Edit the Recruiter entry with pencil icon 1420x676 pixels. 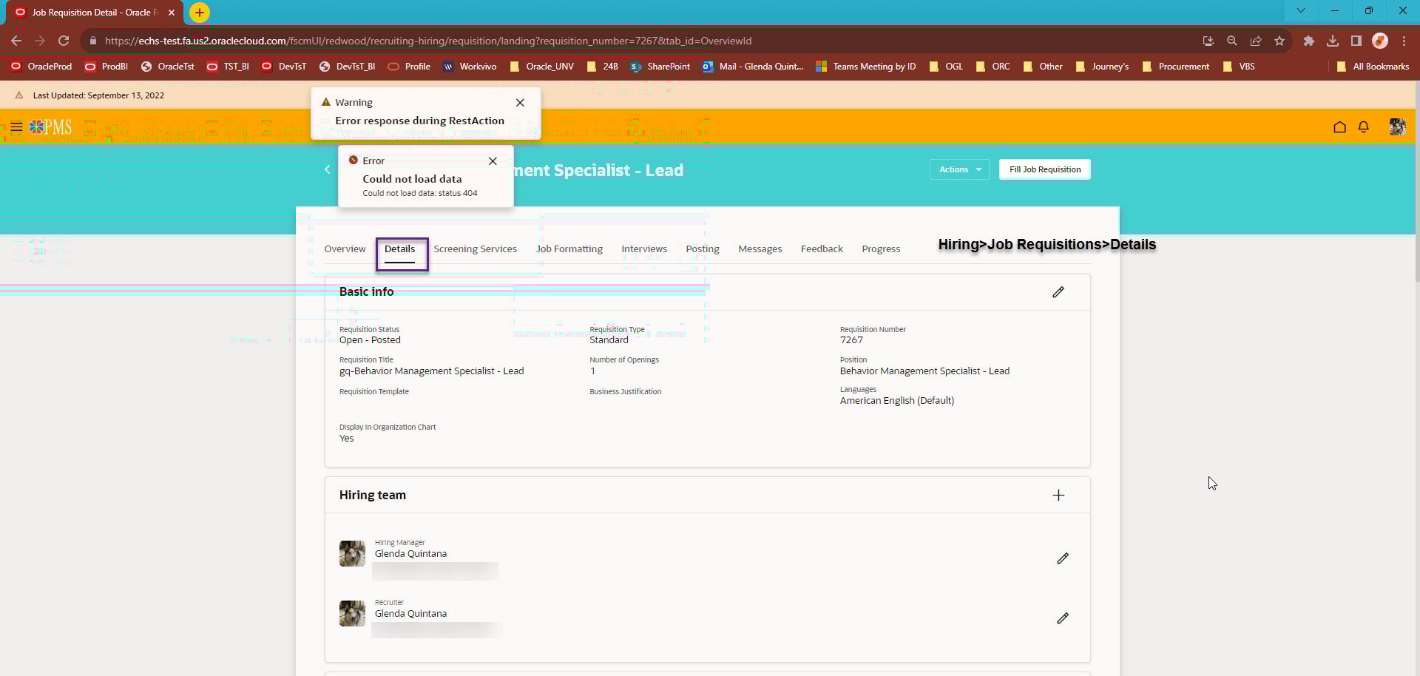pos(1063,618)
